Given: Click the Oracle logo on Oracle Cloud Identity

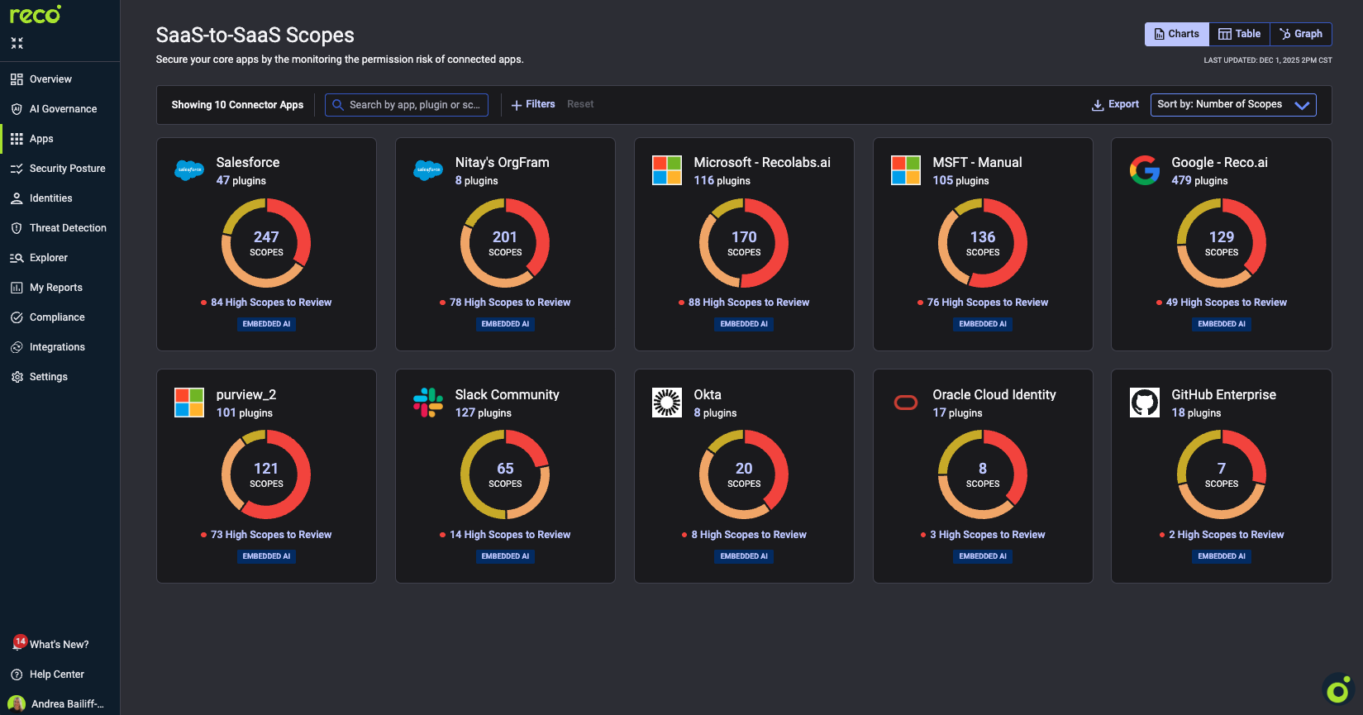Looking at the screenshot, I should [906, 403].
